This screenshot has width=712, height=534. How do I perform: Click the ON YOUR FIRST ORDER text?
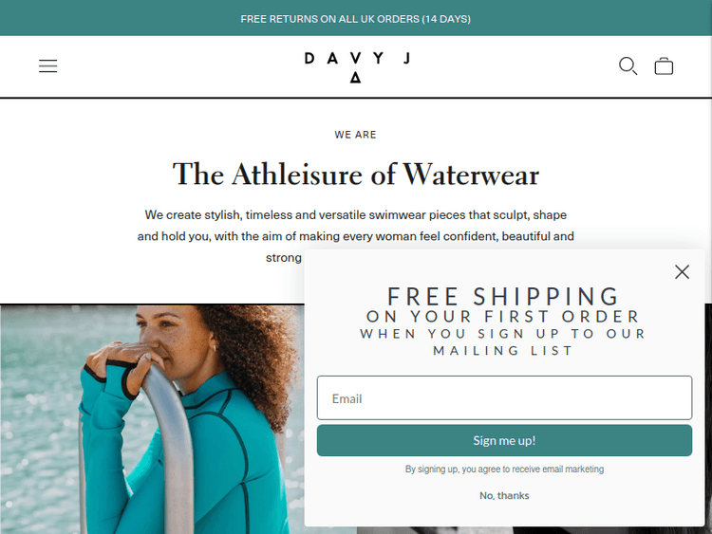click(x=503, y=316)
